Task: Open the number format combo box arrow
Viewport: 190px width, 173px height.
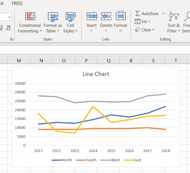Action: (x=10, y=17)
